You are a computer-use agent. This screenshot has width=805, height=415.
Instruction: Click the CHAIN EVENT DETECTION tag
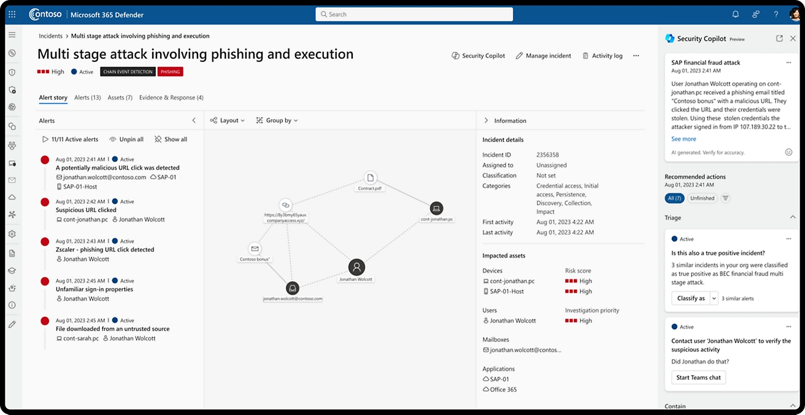[x=128, y=72]
